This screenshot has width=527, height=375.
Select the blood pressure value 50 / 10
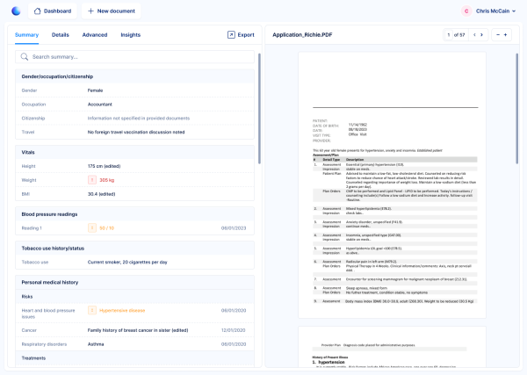pyautogui.click(x=107, y=228)
